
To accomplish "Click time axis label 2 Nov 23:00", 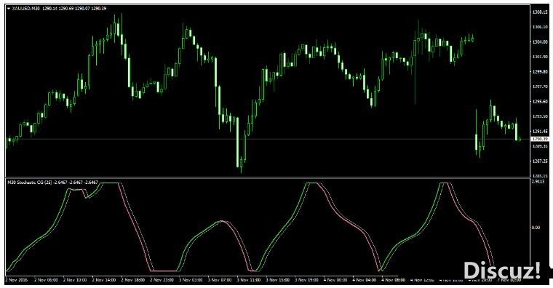I will (x=162, y=280).
